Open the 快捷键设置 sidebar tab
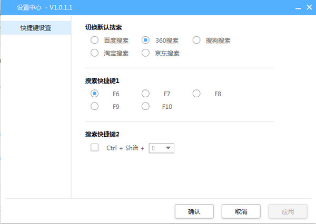The image size is (316, 224). pos(36,28)
